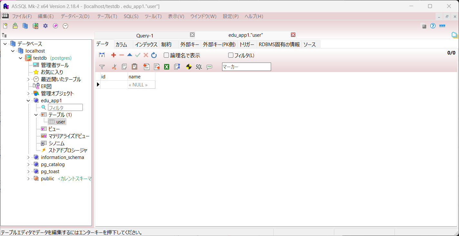
Task: Click the name column header
Action: (x=141, y=77)
